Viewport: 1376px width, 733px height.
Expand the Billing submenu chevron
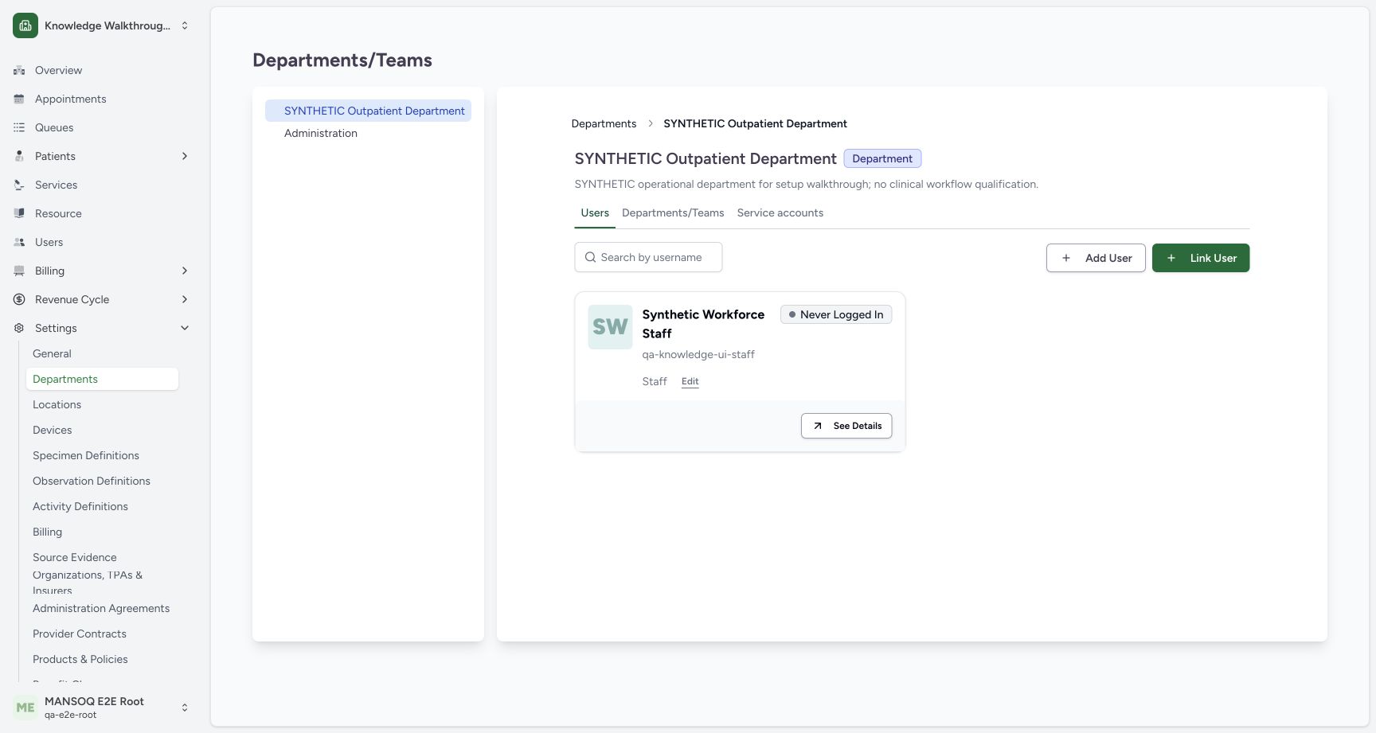[x=185, y=271]
